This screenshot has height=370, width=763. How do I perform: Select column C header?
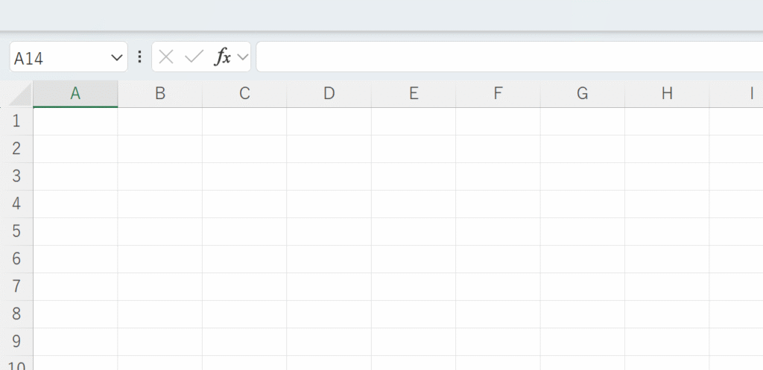244,94
